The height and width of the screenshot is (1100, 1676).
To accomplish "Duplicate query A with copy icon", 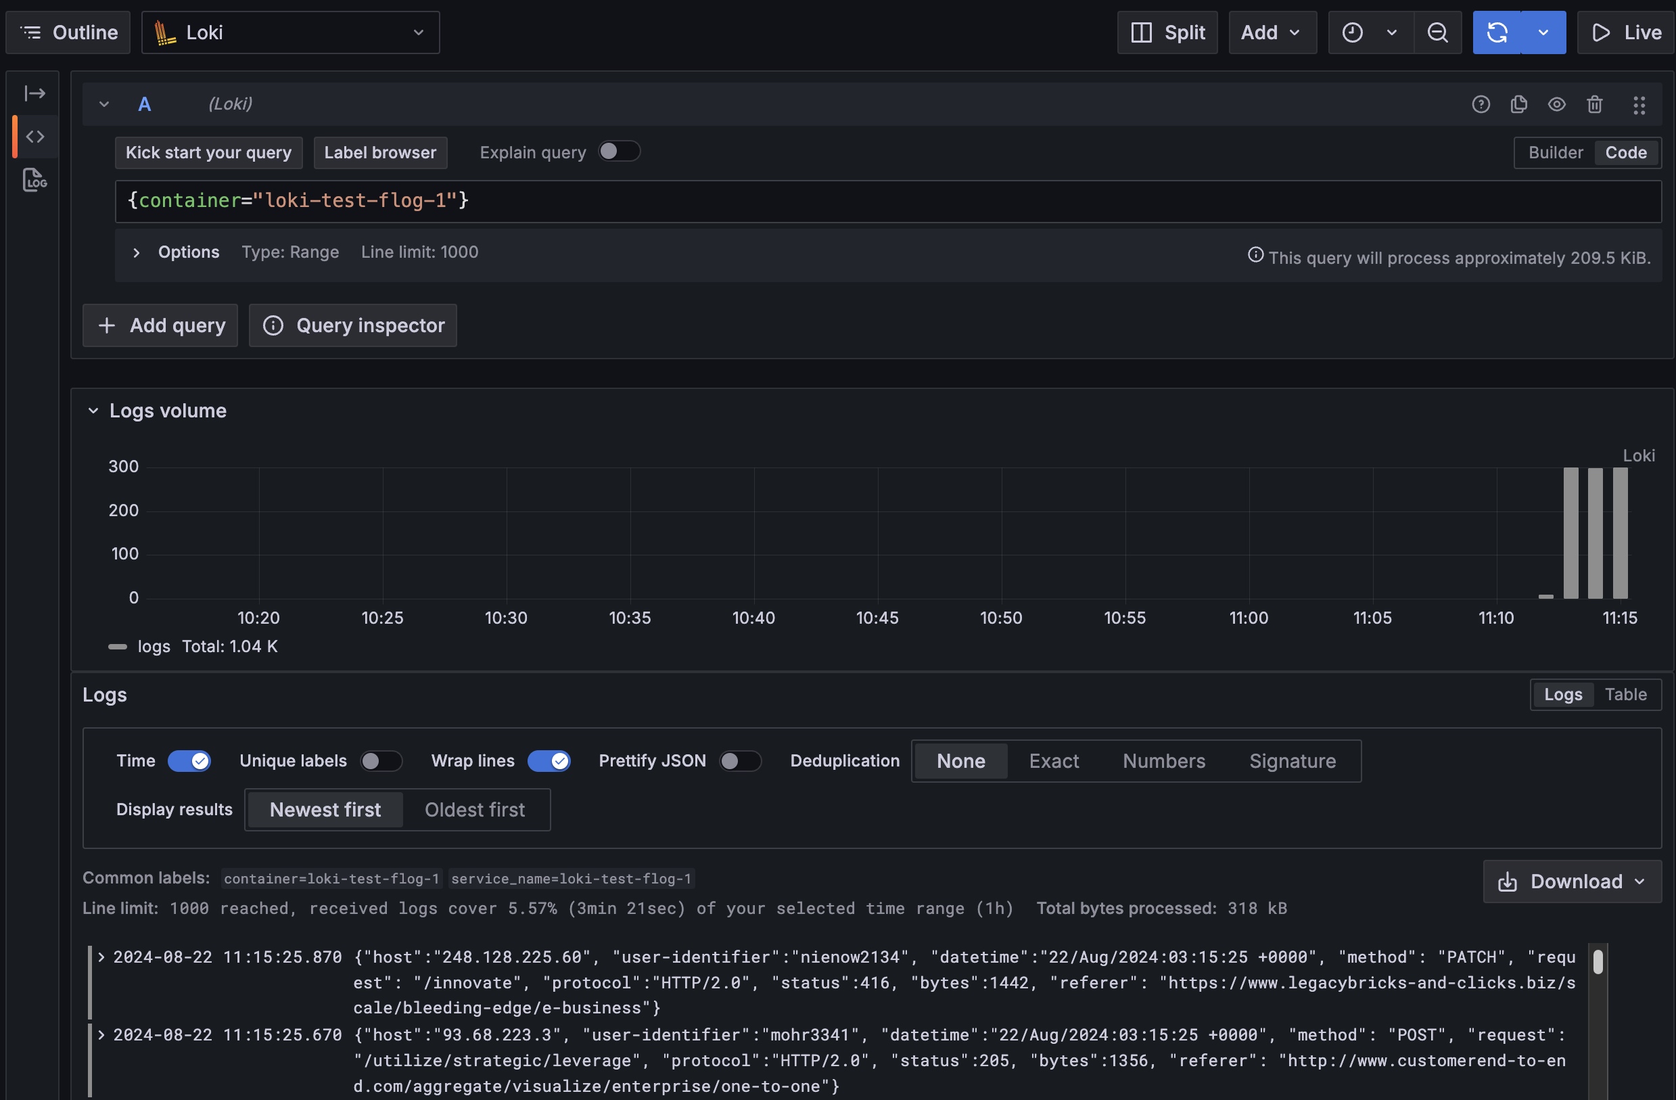I will [x=1518, y=104].
